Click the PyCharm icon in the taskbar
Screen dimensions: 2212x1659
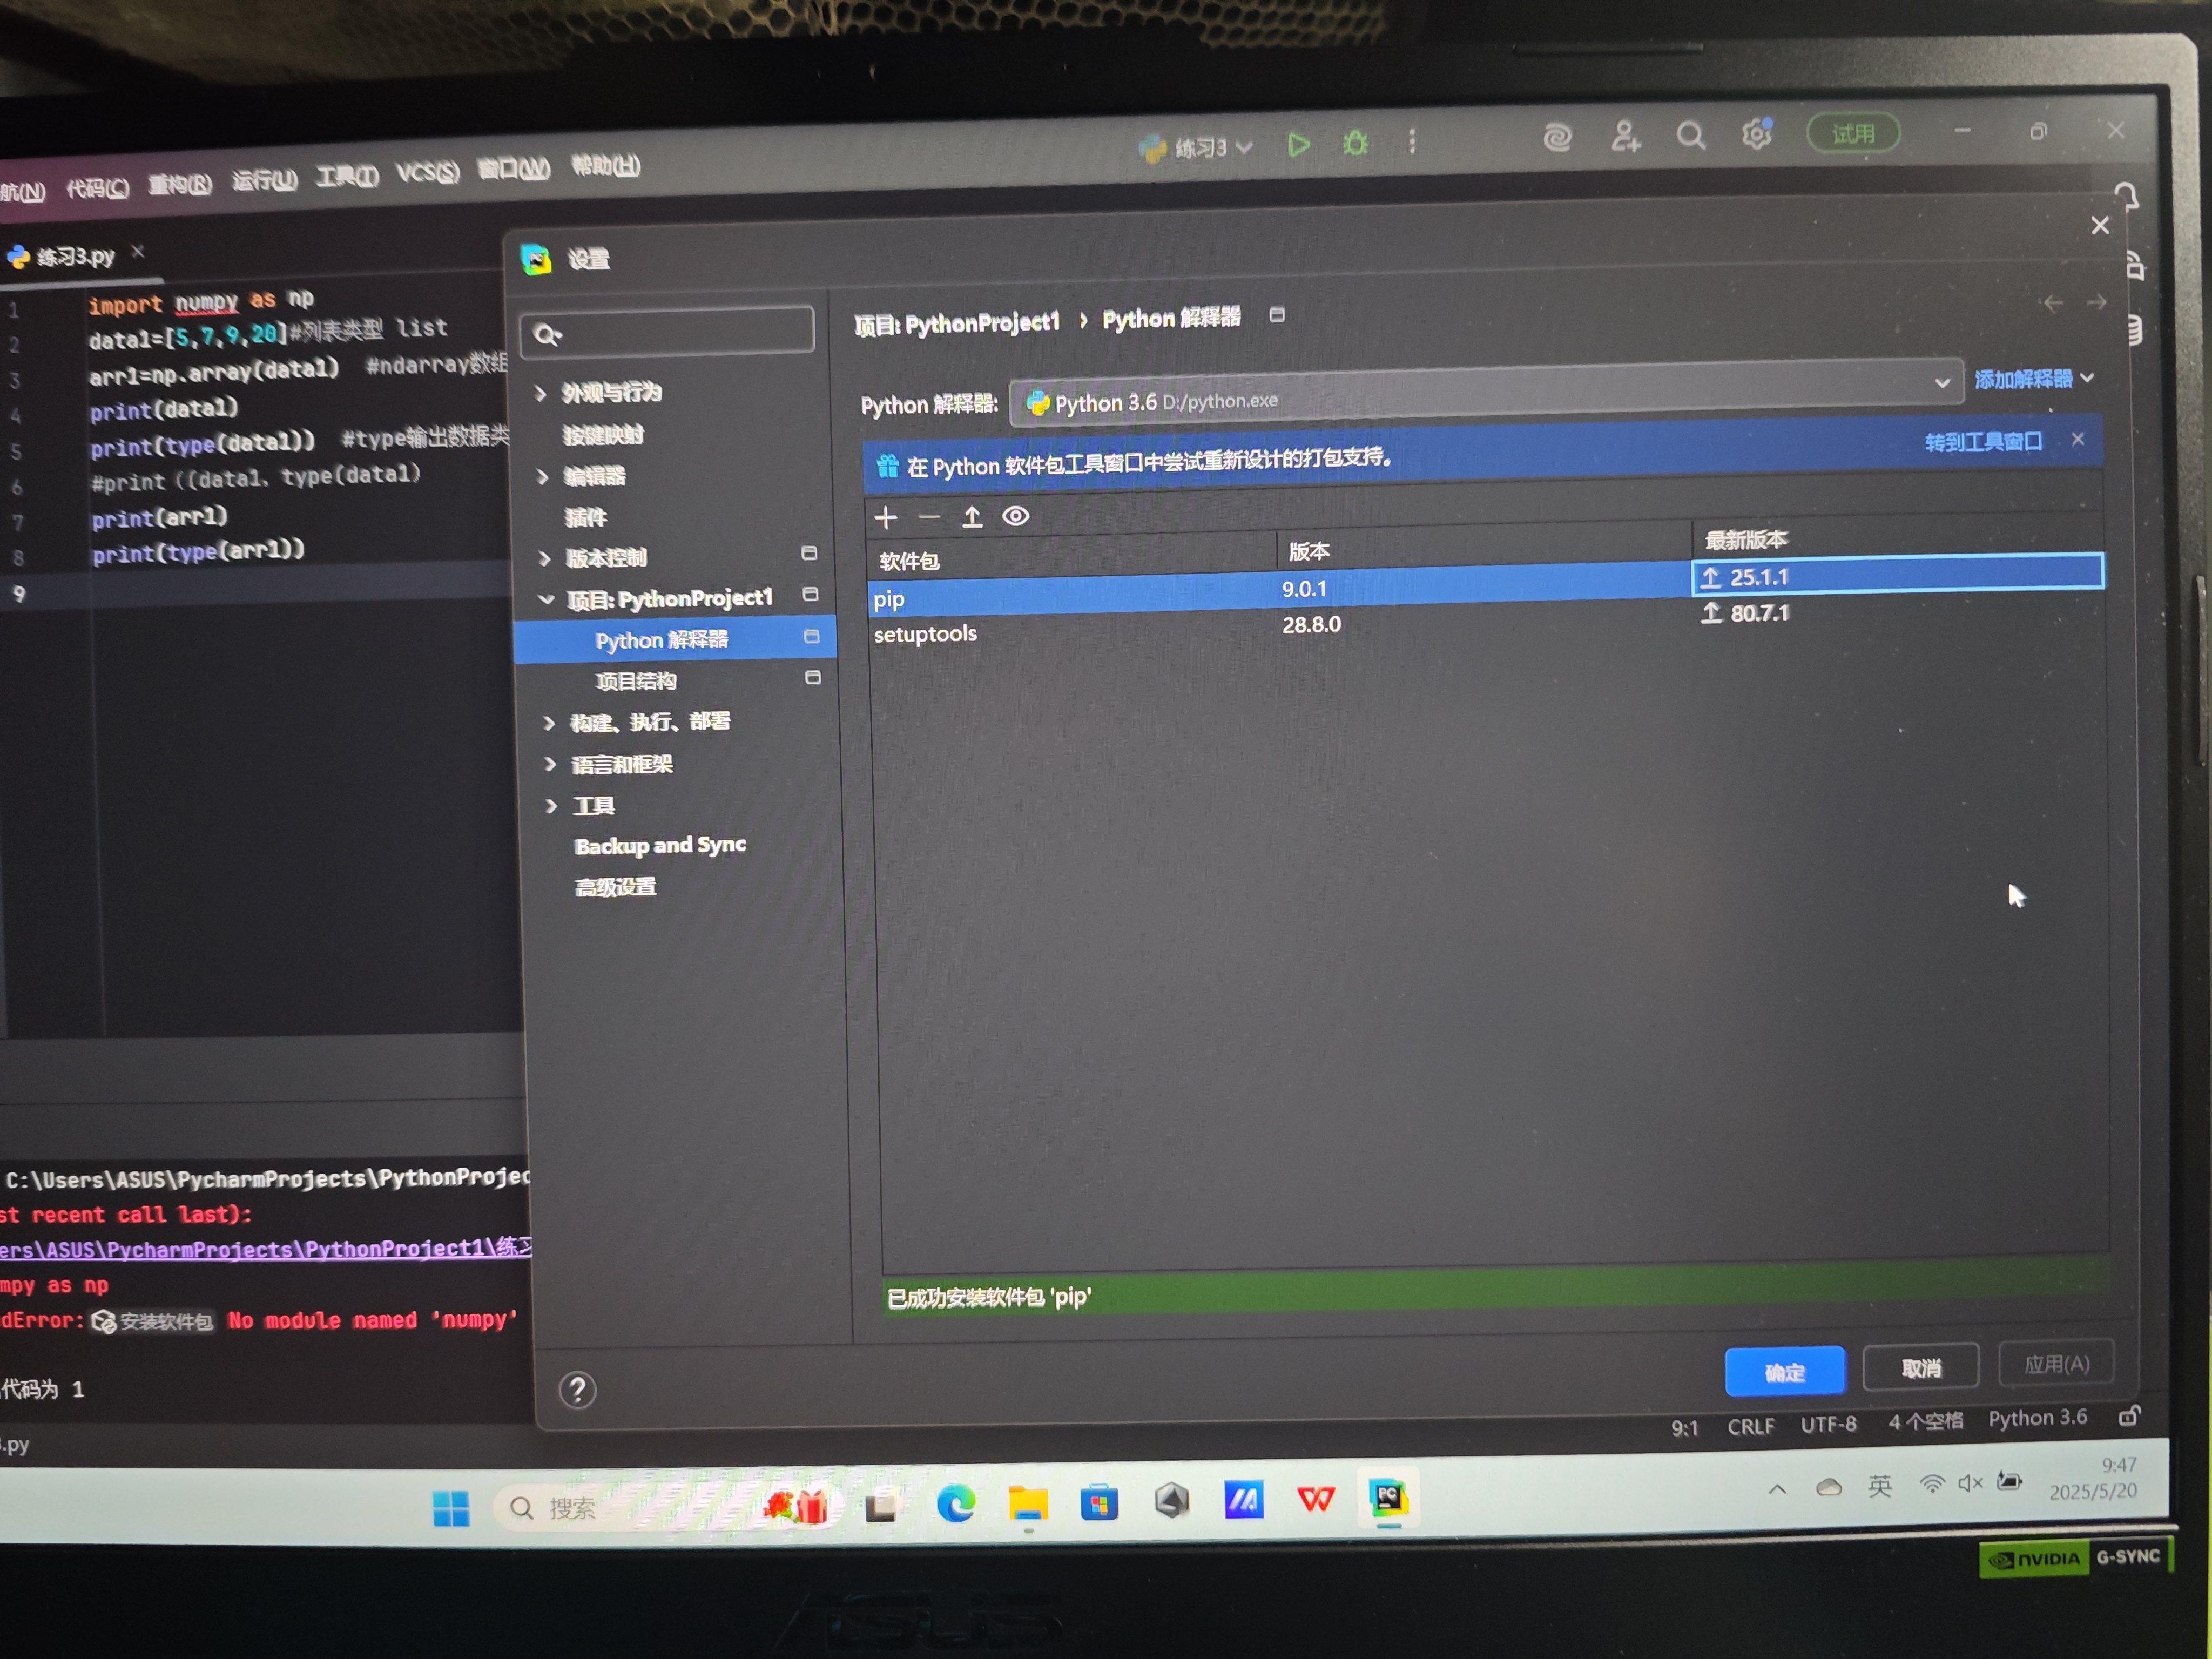(1388, 1498)
